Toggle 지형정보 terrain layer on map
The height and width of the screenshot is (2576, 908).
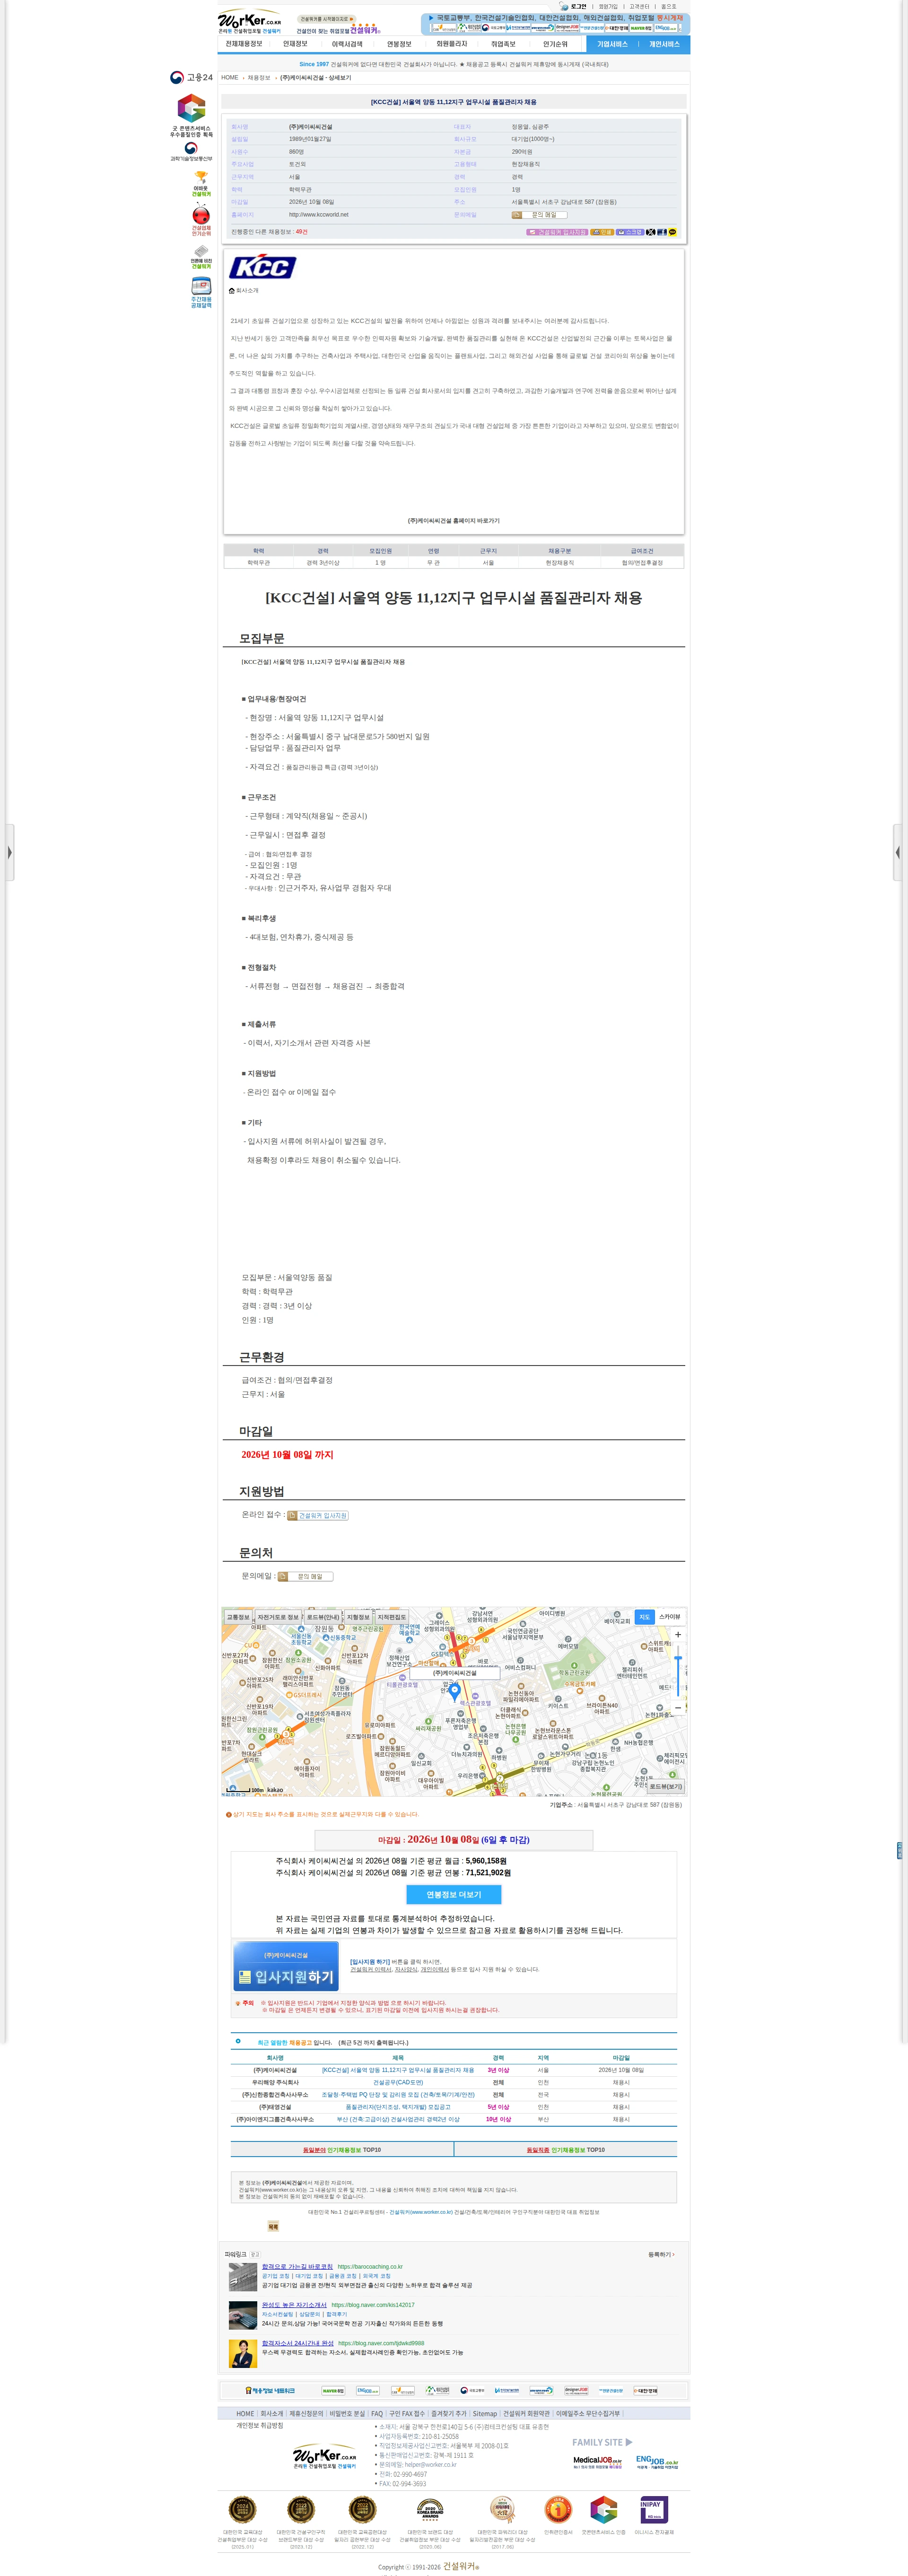click(x=358, y=1617)
